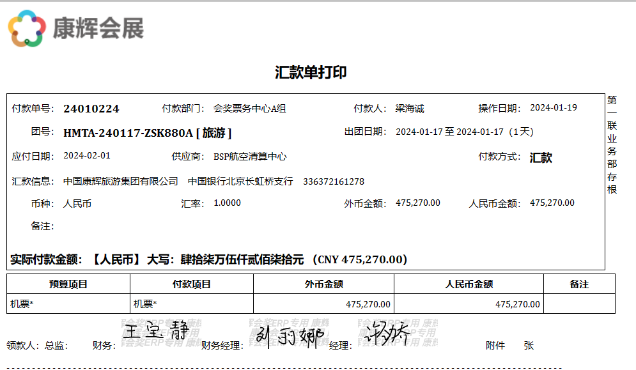Viewport: 636px width, 370px height.
Task: Click the 备注 table column header
Action: 579,284
